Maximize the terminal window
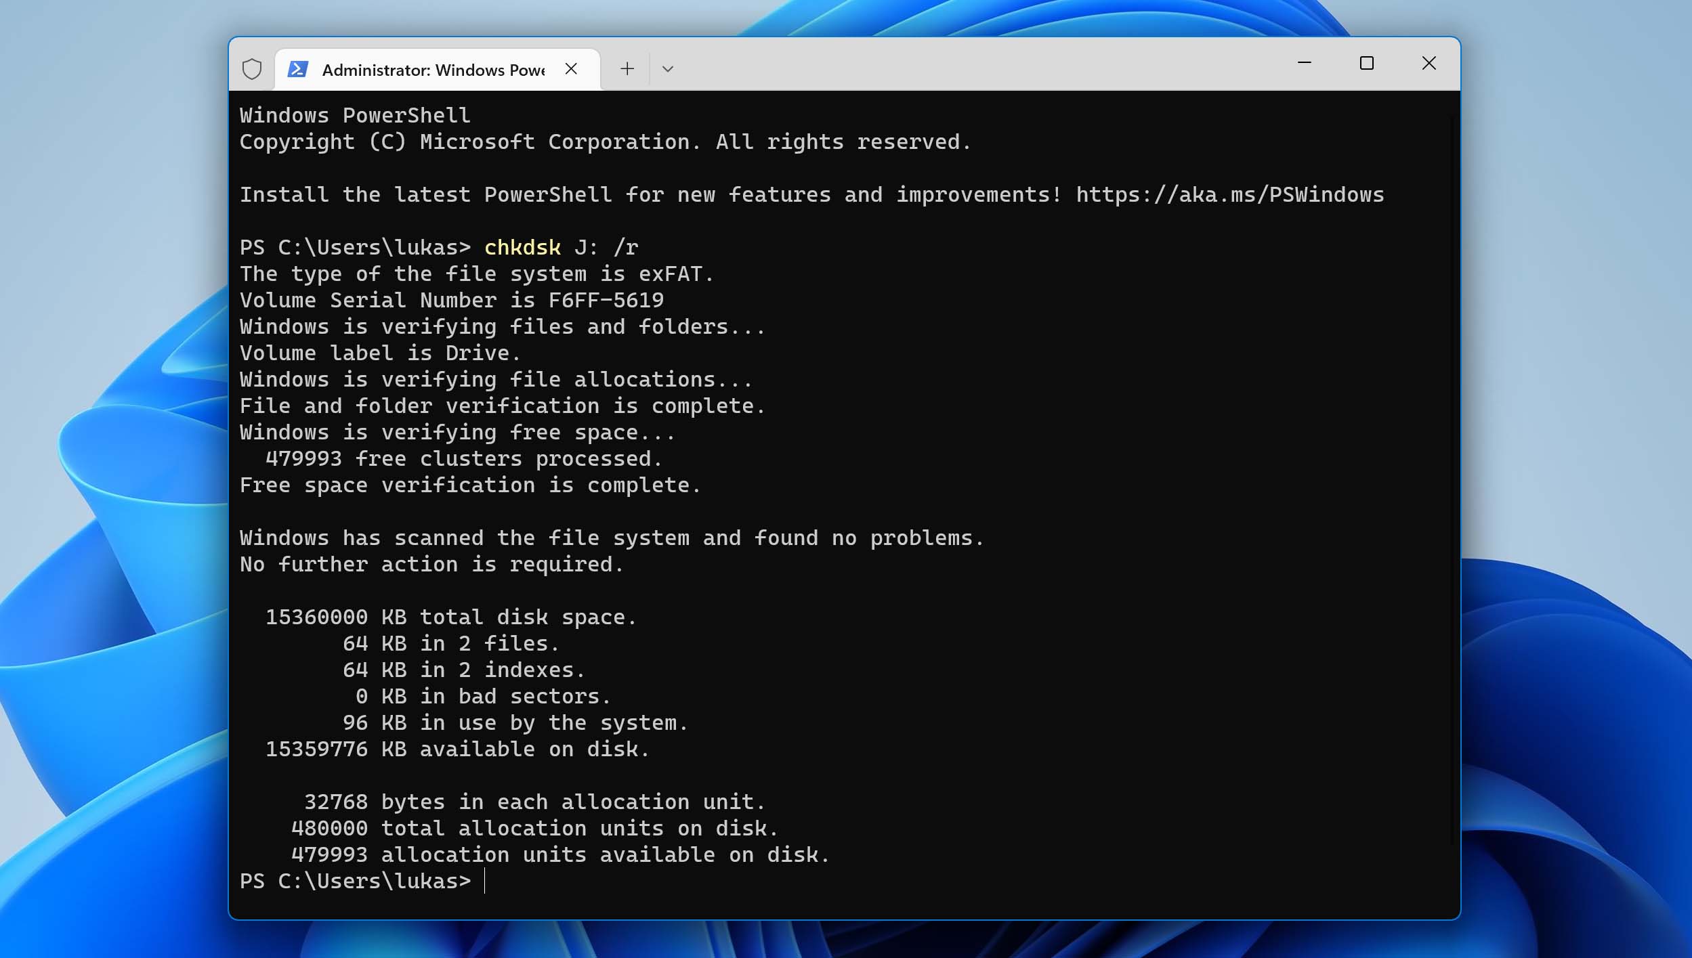Screen dimensions: 1692x958 (x=1366, y=63)
